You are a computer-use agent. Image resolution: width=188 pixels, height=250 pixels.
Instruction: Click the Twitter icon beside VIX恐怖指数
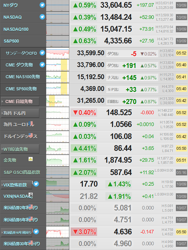pos(36,184)
